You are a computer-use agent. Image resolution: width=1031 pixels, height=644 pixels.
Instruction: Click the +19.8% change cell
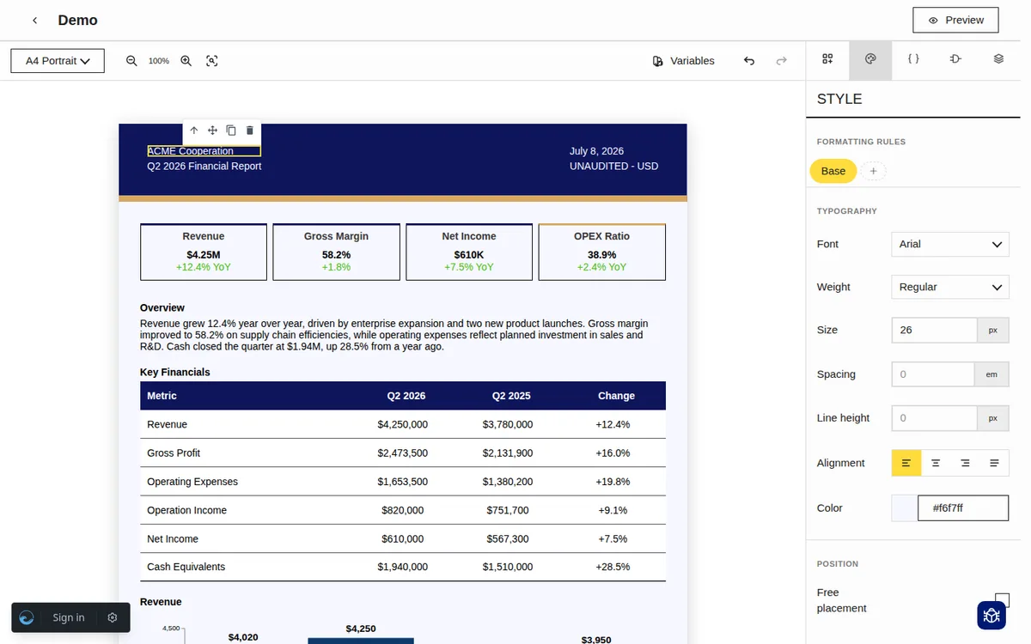613,482
